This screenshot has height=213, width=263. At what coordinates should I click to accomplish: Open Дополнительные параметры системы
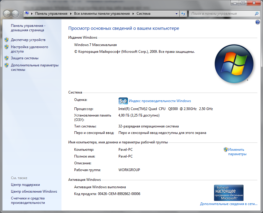click(x=35, y=67)
